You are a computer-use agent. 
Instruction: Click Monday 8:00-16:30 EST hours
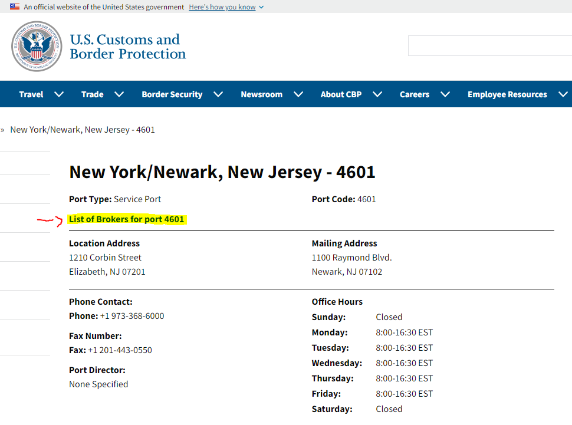tap(404, 332)
